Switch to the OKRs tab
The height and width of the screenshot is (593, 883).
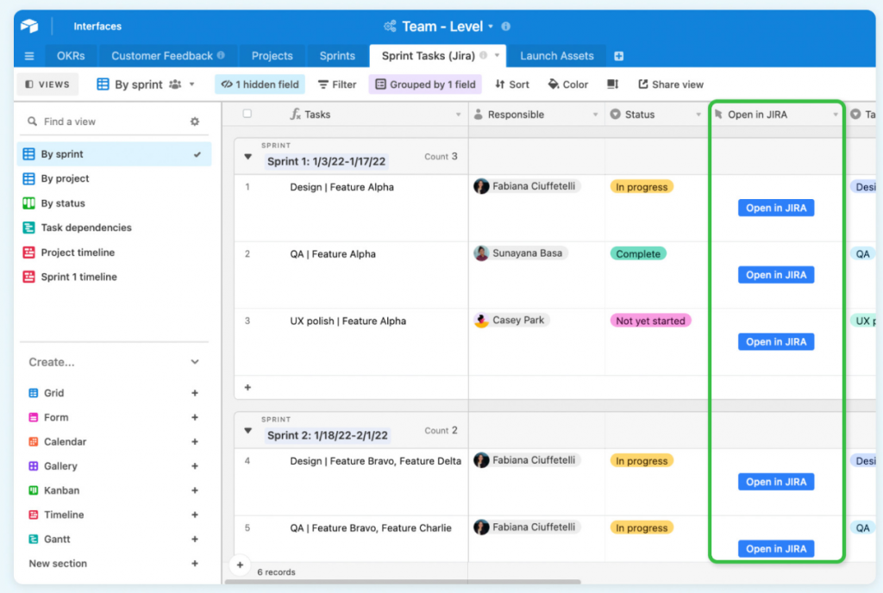coord(71,56)
